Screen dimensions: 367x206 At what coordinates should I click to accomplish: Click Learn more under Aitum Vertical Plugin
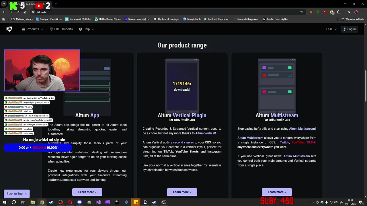[x=182, y=192]
